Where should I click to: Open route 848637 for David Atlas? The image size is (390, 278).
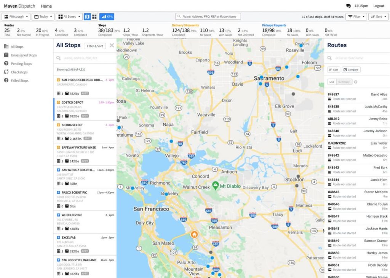coord(357,96)
